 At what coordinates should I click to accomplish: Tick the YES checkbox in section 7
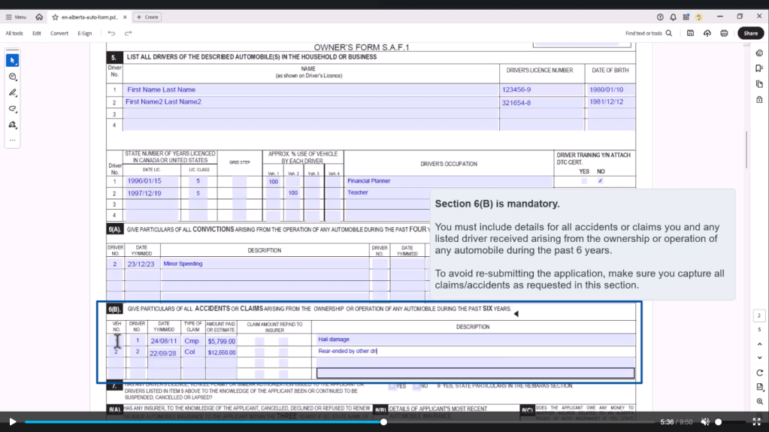(392, 386)
